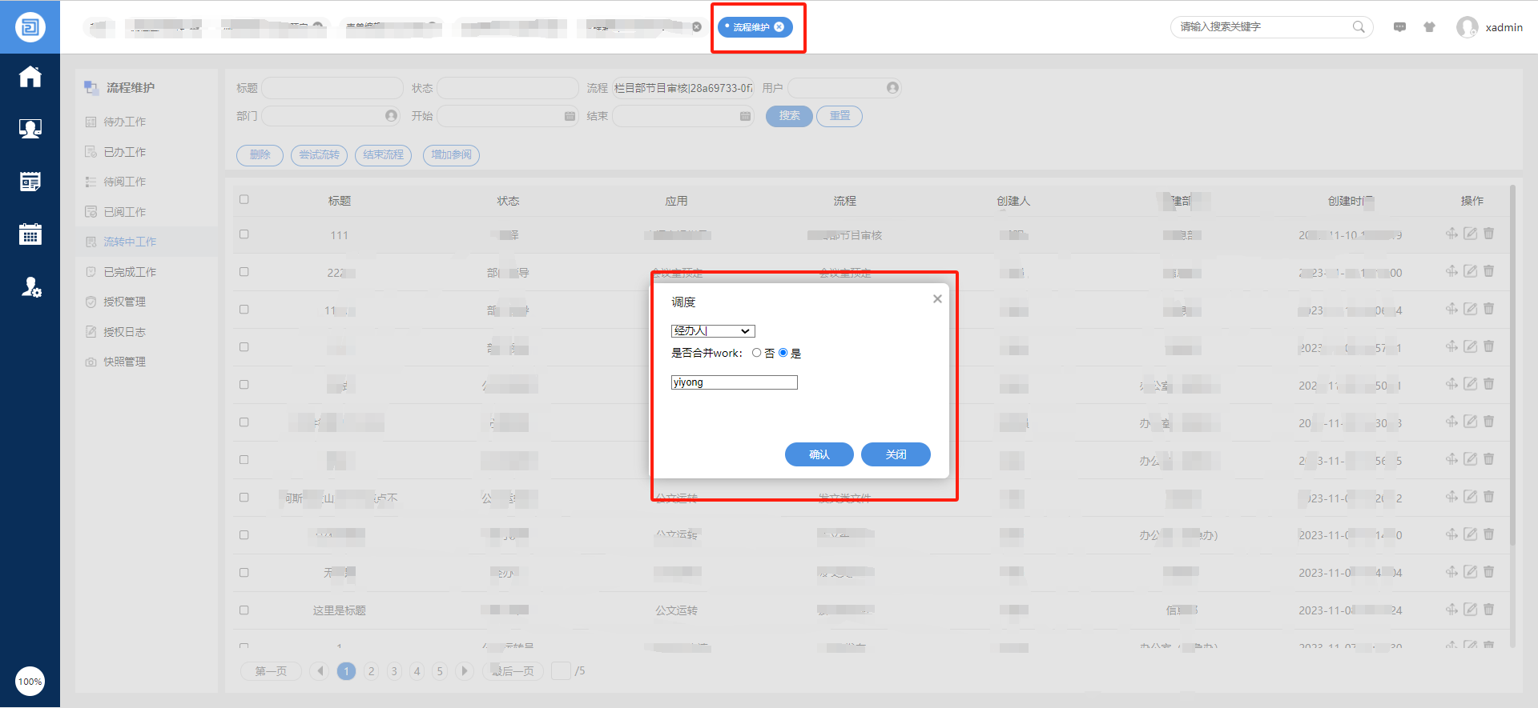The height and width of the screenshot is (708, 1538).
Task: Open the 经办人 dropdown in the 调度 dialog
Action: coord(713,331)
